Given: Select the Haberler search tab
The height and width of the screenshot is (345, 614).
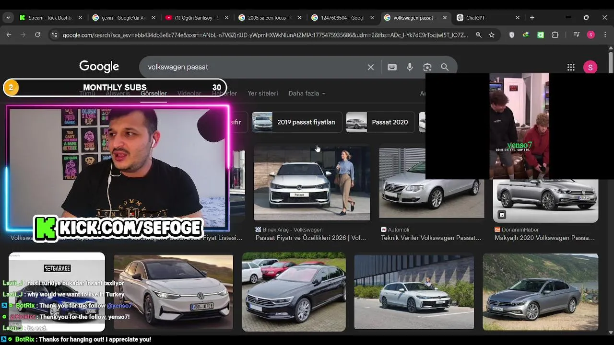Looking at the screenshot, I should 224,93.
